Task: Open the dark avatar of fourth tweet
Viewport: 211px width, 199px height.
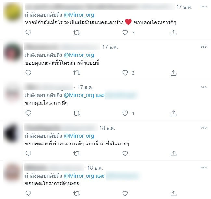Action: click(12, 133)
